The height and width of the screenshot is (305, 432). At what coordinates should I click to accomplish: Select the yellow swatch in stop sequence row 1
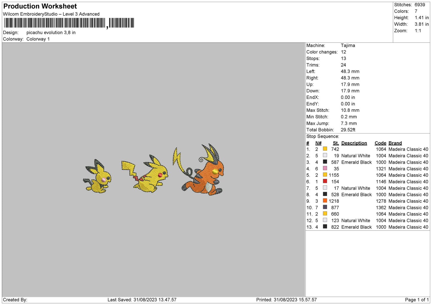coord(325,149)
